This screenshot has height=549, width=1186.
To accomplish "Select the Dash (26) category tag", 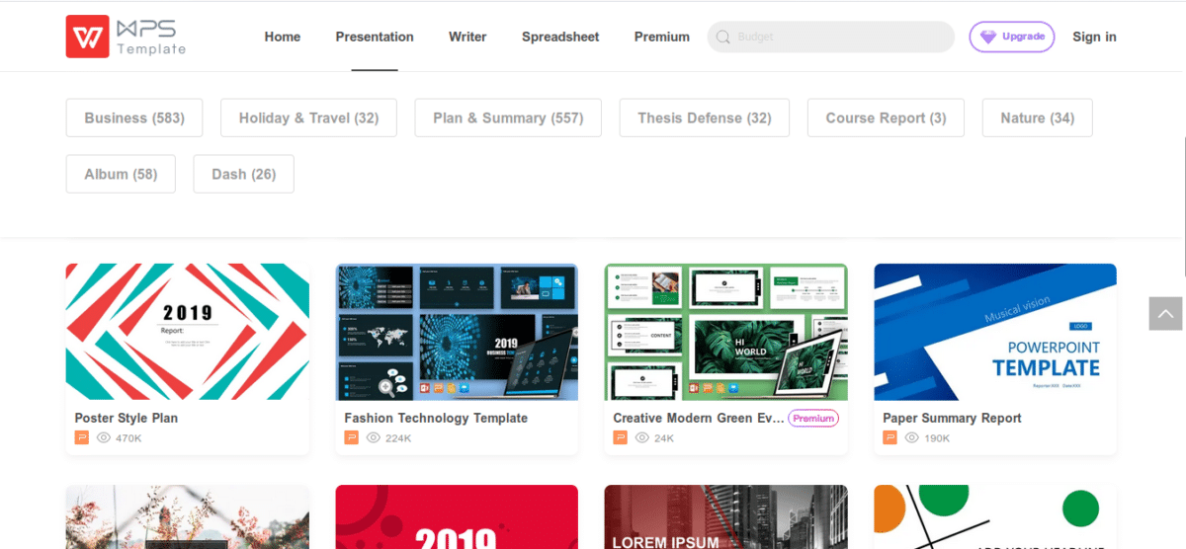I will click(x=244, y=174).
